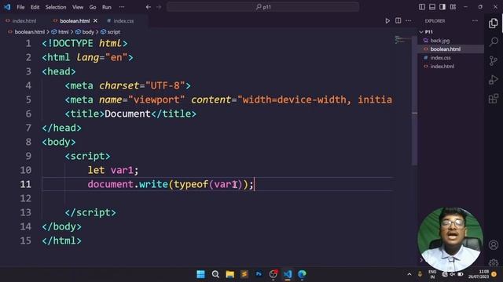Click line number 12 in the gutter
The image size is (503, 282).
click(x=26, y=198)
